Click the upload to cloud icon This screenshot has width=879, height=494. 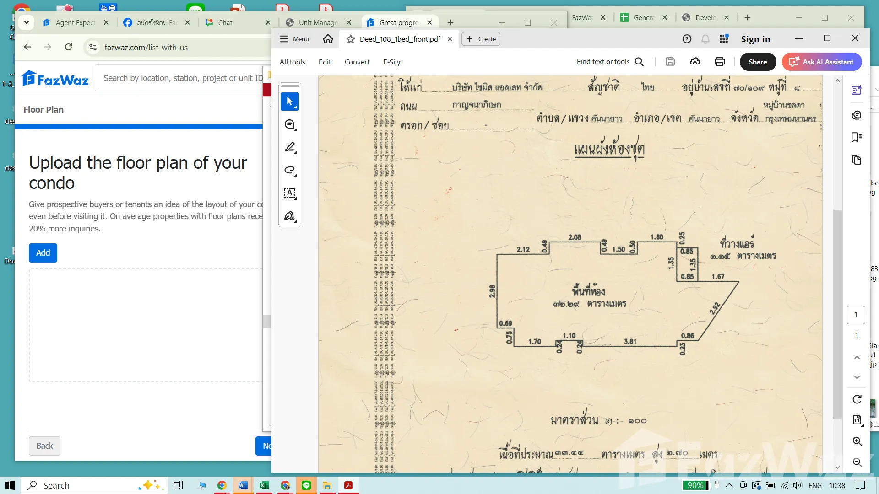[695, 62]
